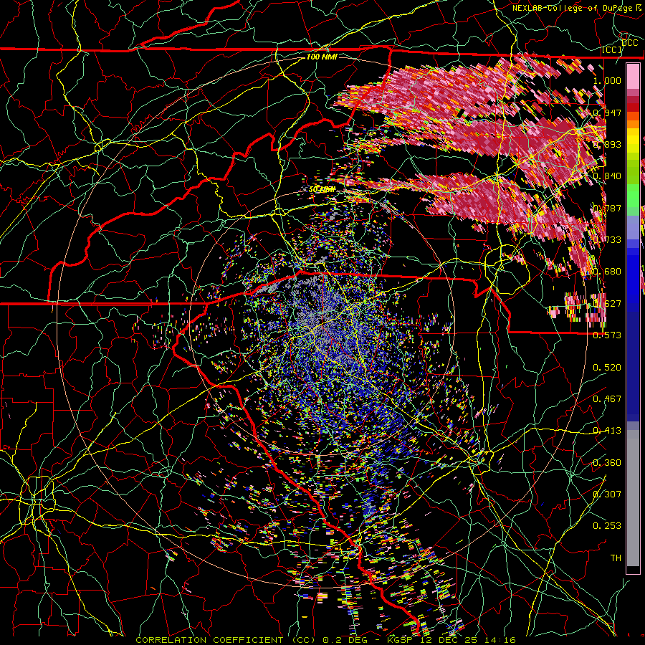Click the 0.253 legend value
The width and height of the screenshot is (645, 645).
click(x=607, y=526)
